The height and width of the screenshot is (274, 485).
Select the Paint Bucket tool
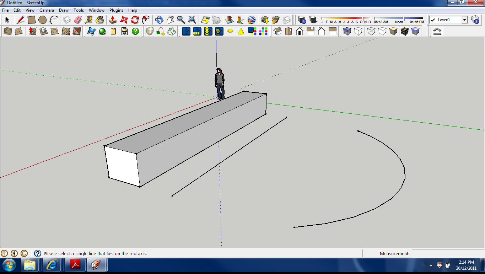coord(100,20)
